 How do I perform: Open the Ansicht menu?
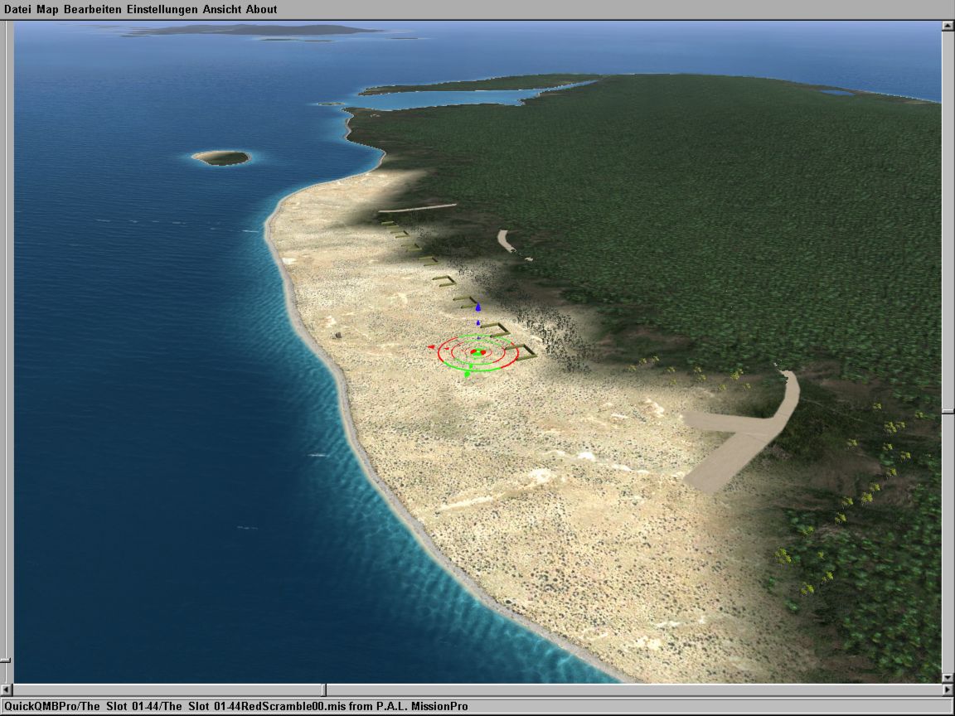coord(221,9)
